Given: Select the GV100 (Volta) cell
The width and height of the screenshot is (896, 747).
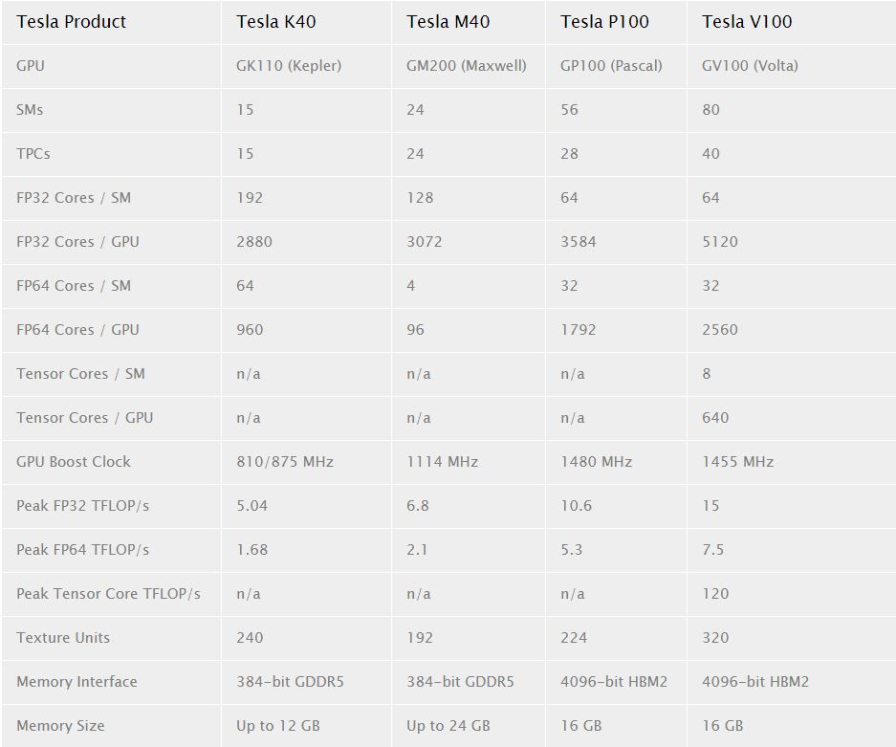Looking at the screenshot, I should (x=750, y=66).
